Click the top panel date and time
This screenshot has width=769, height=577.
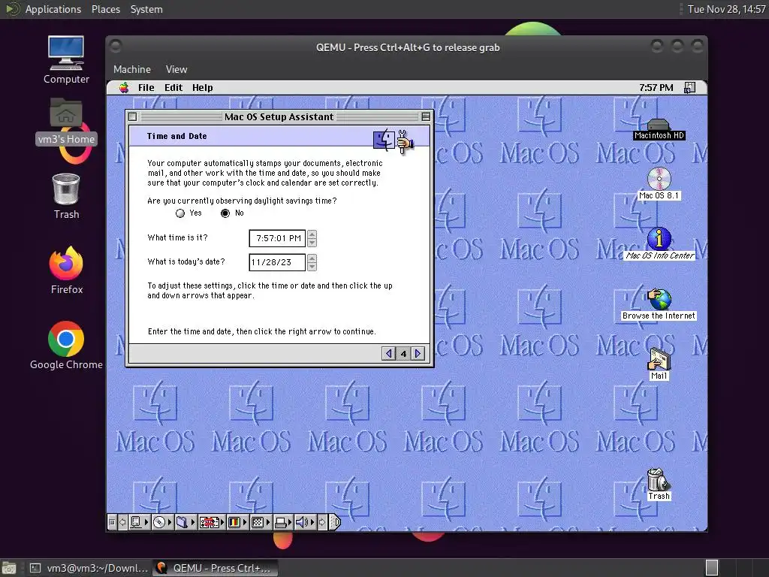(x=726, y=9)
